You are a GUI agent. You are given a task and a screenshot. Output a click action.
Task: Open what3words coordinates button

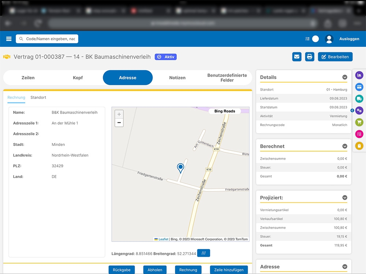[x=203, y=253]
